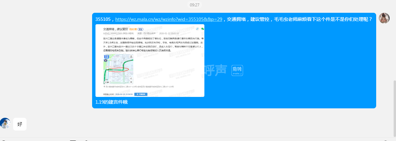Click the sender's avatar beside the blue message

click(384, 18)
